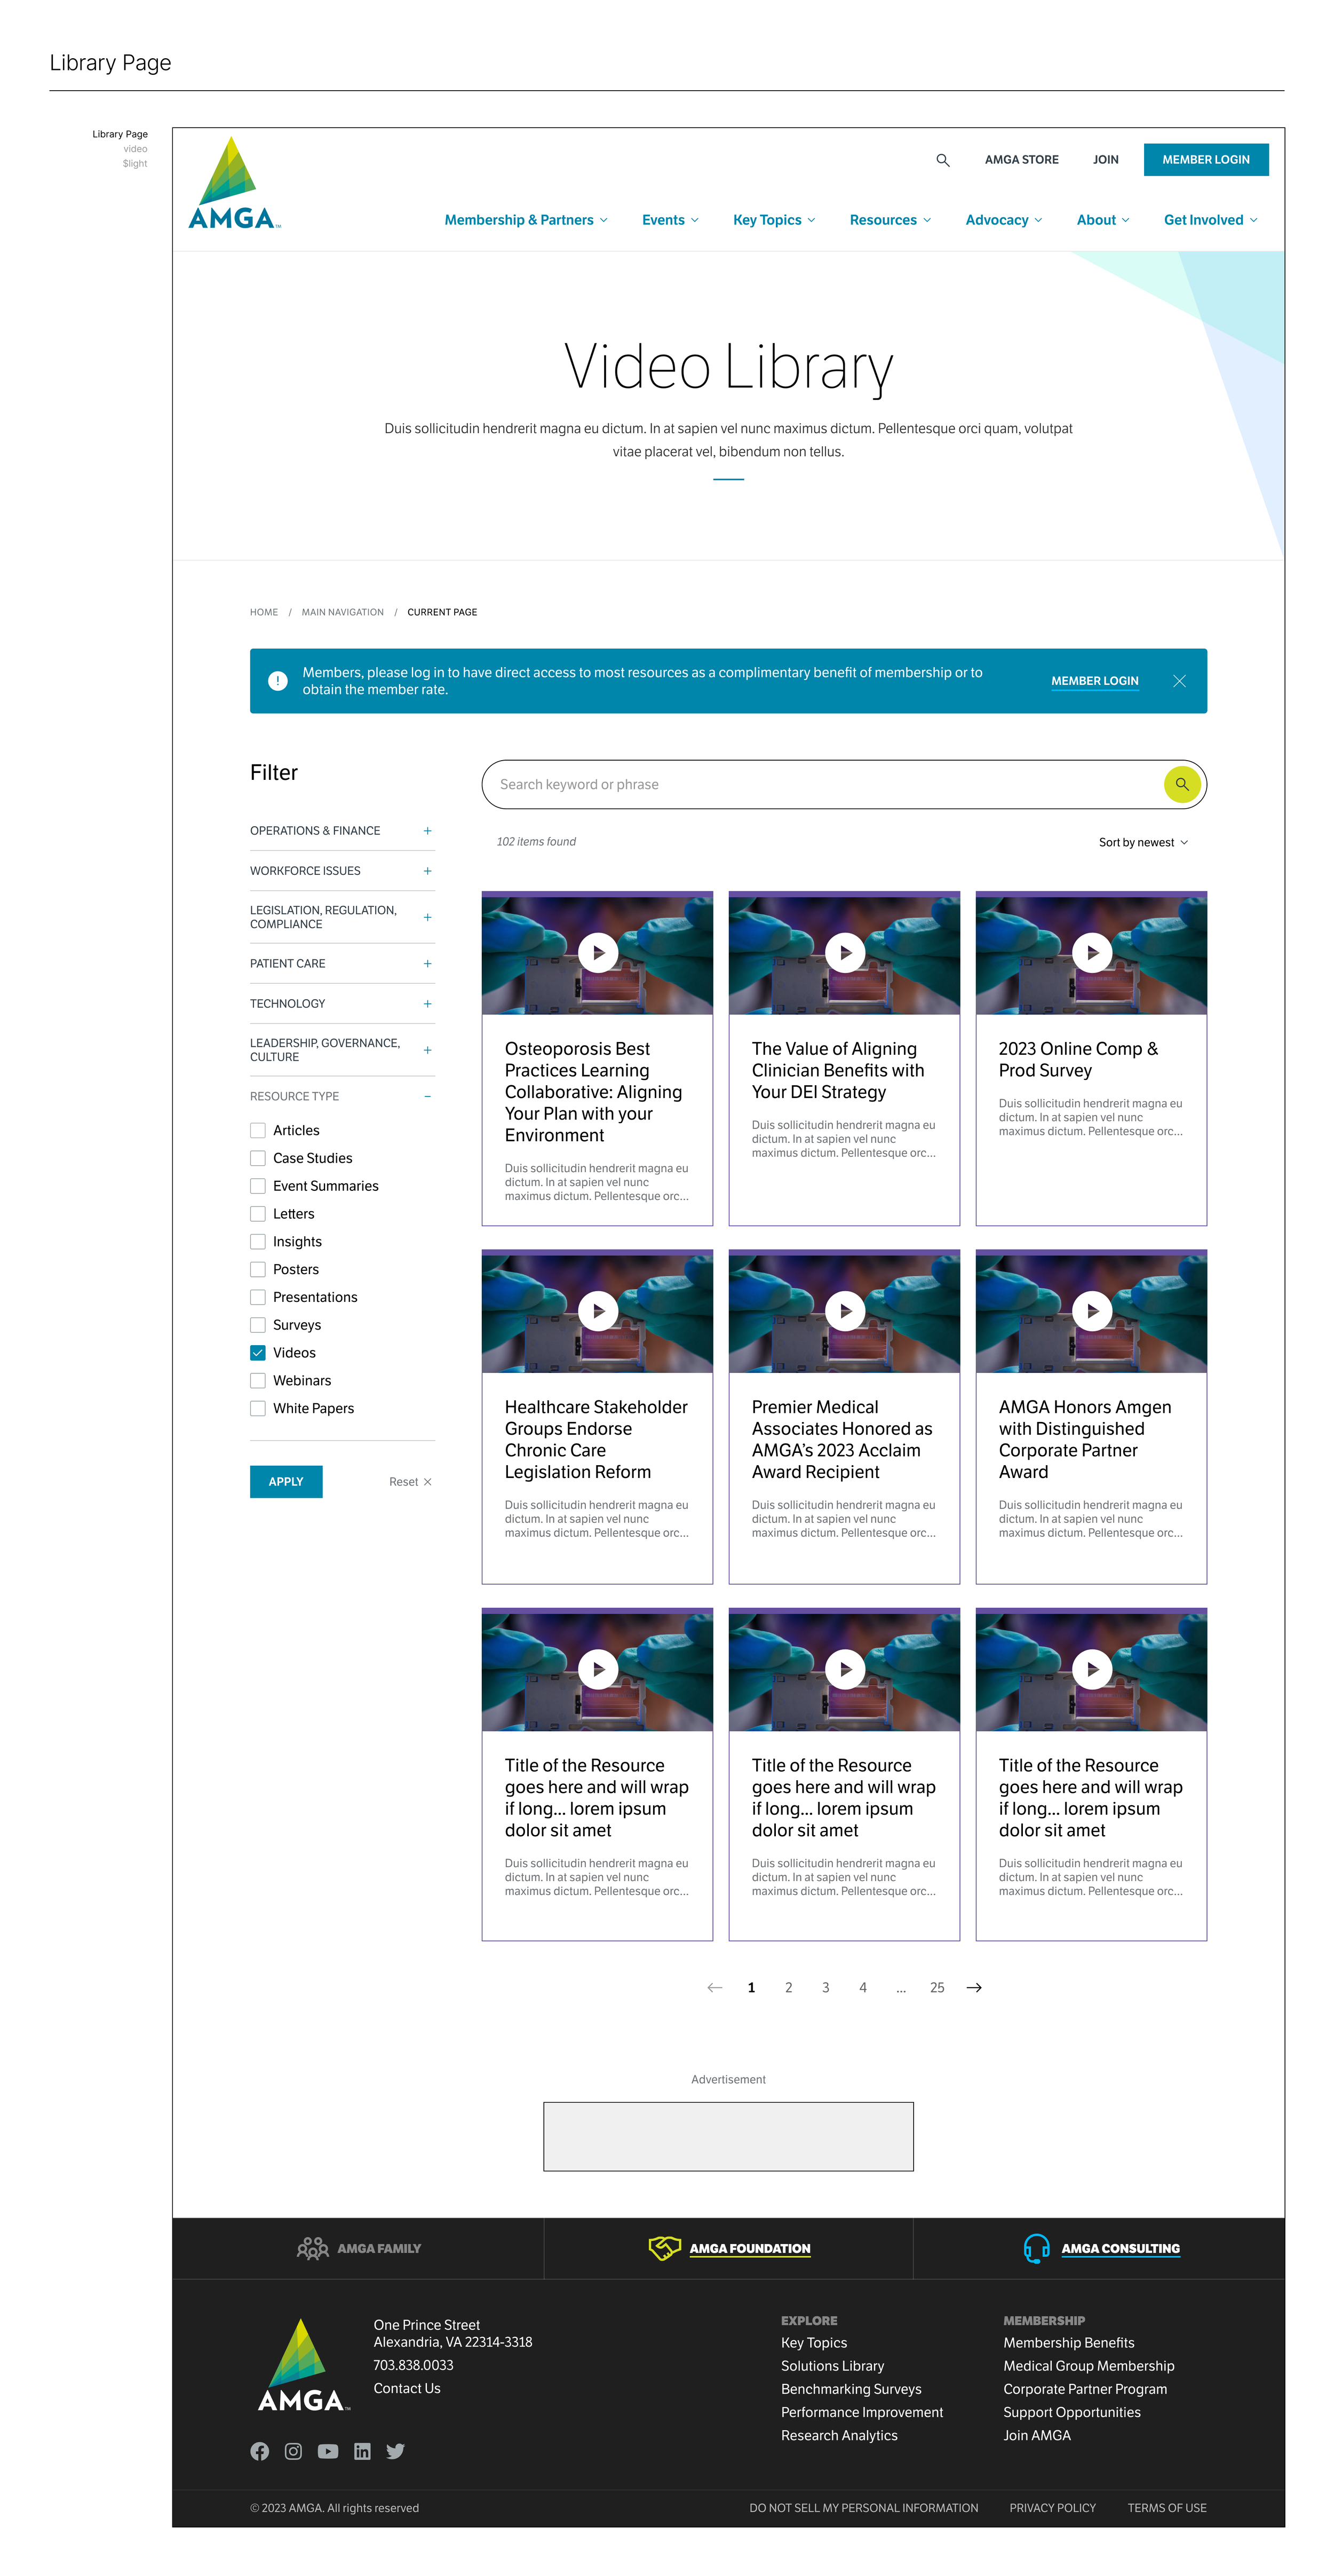Play The Value of Aligning Clinician video
The image size is (1334, 2576).
[845, 953]
